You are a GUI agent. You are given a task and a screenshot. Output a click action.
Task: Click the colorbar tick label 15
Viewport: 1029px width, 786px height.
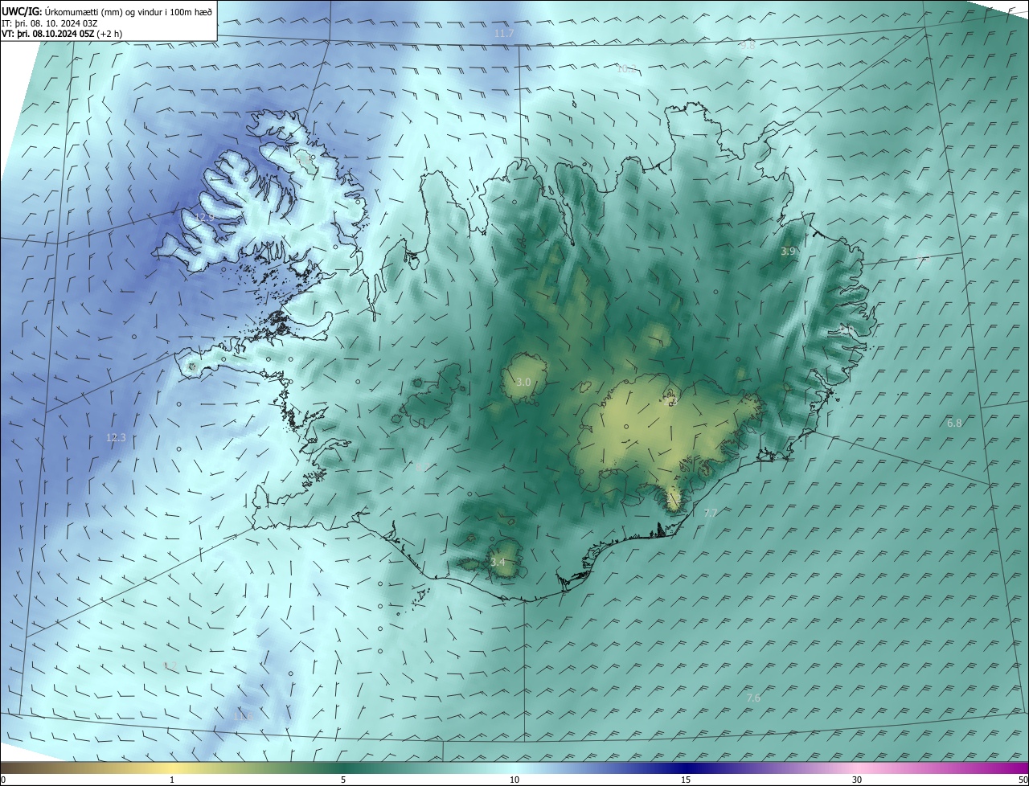[x=686, y=780]
